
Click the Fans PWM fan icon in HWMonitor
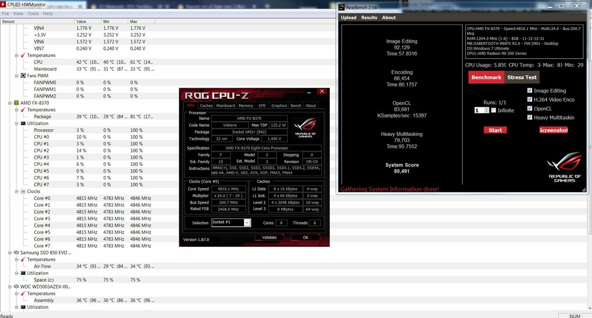(23, 76)
